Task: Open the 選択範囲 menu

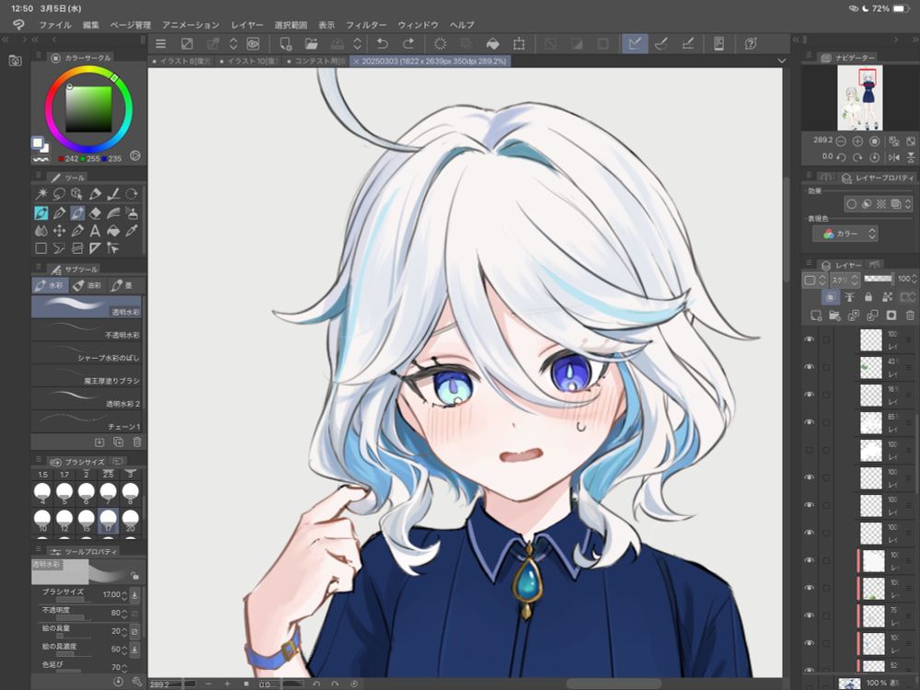Action: [x=291, y=25]
